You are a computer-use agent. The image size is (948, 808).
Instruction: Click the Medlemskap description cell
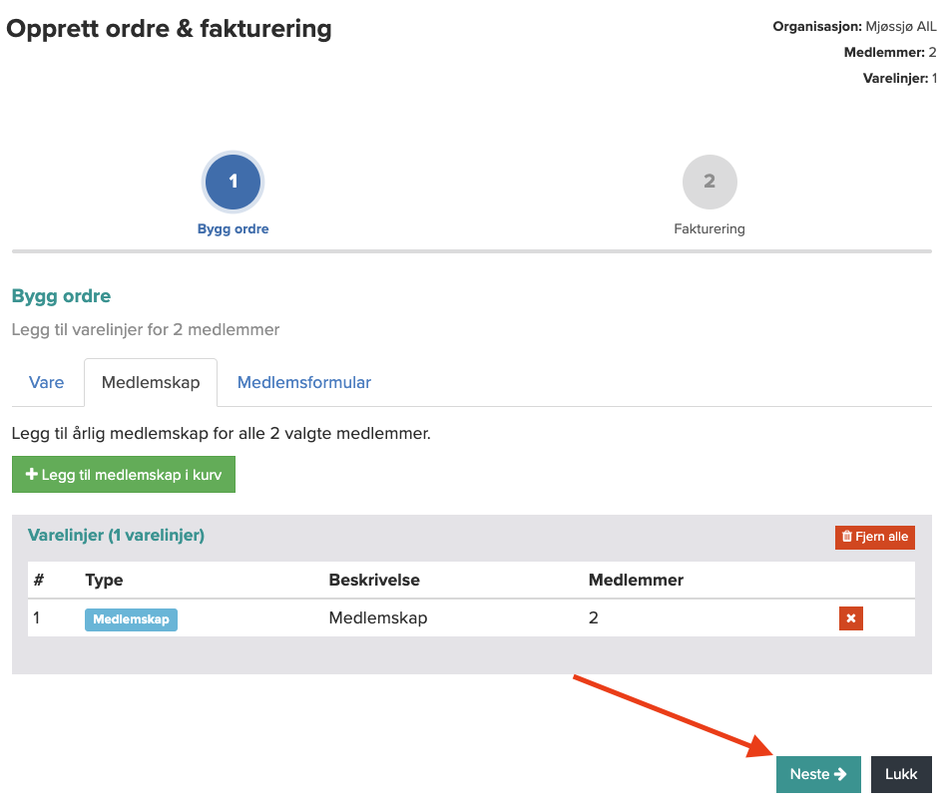tap(378, 617)
